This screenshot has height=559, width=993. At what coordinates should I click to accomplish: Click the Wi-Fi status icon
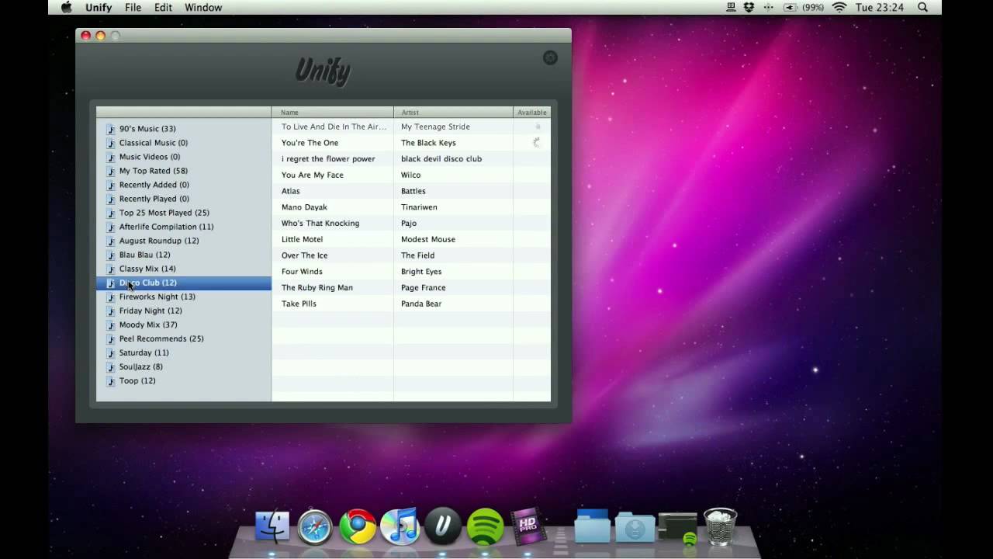tap(839, 7)
